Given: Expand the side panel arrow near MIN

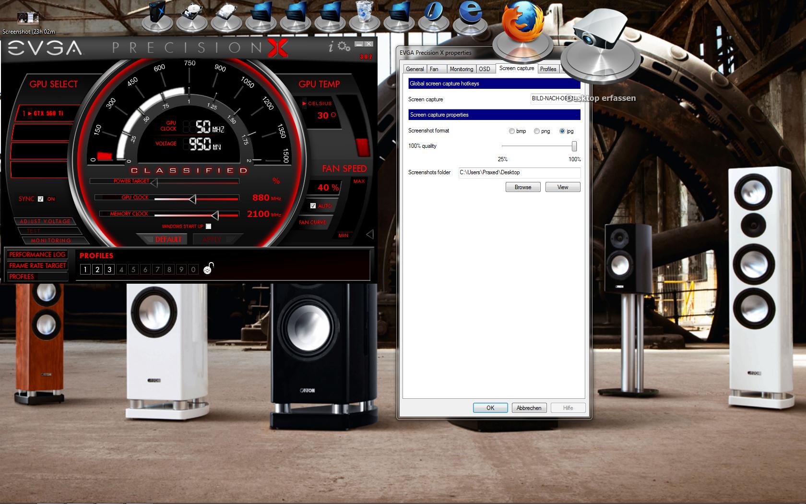Looking at the screenshot, I should [370, 234].
